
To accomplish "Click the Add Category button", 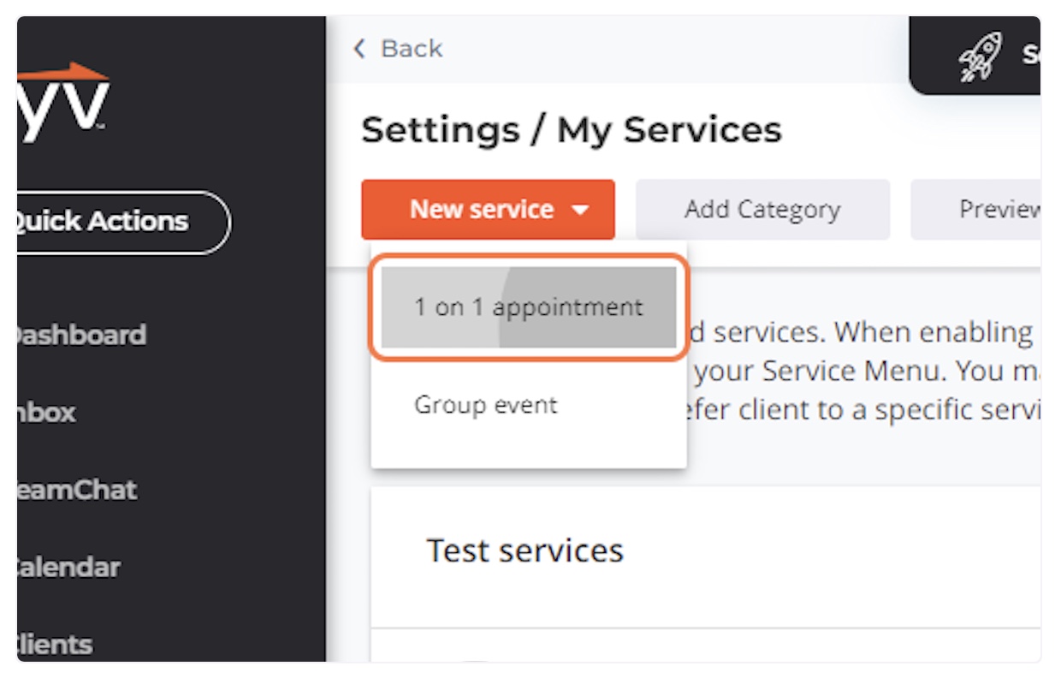I will click(762, 210).
